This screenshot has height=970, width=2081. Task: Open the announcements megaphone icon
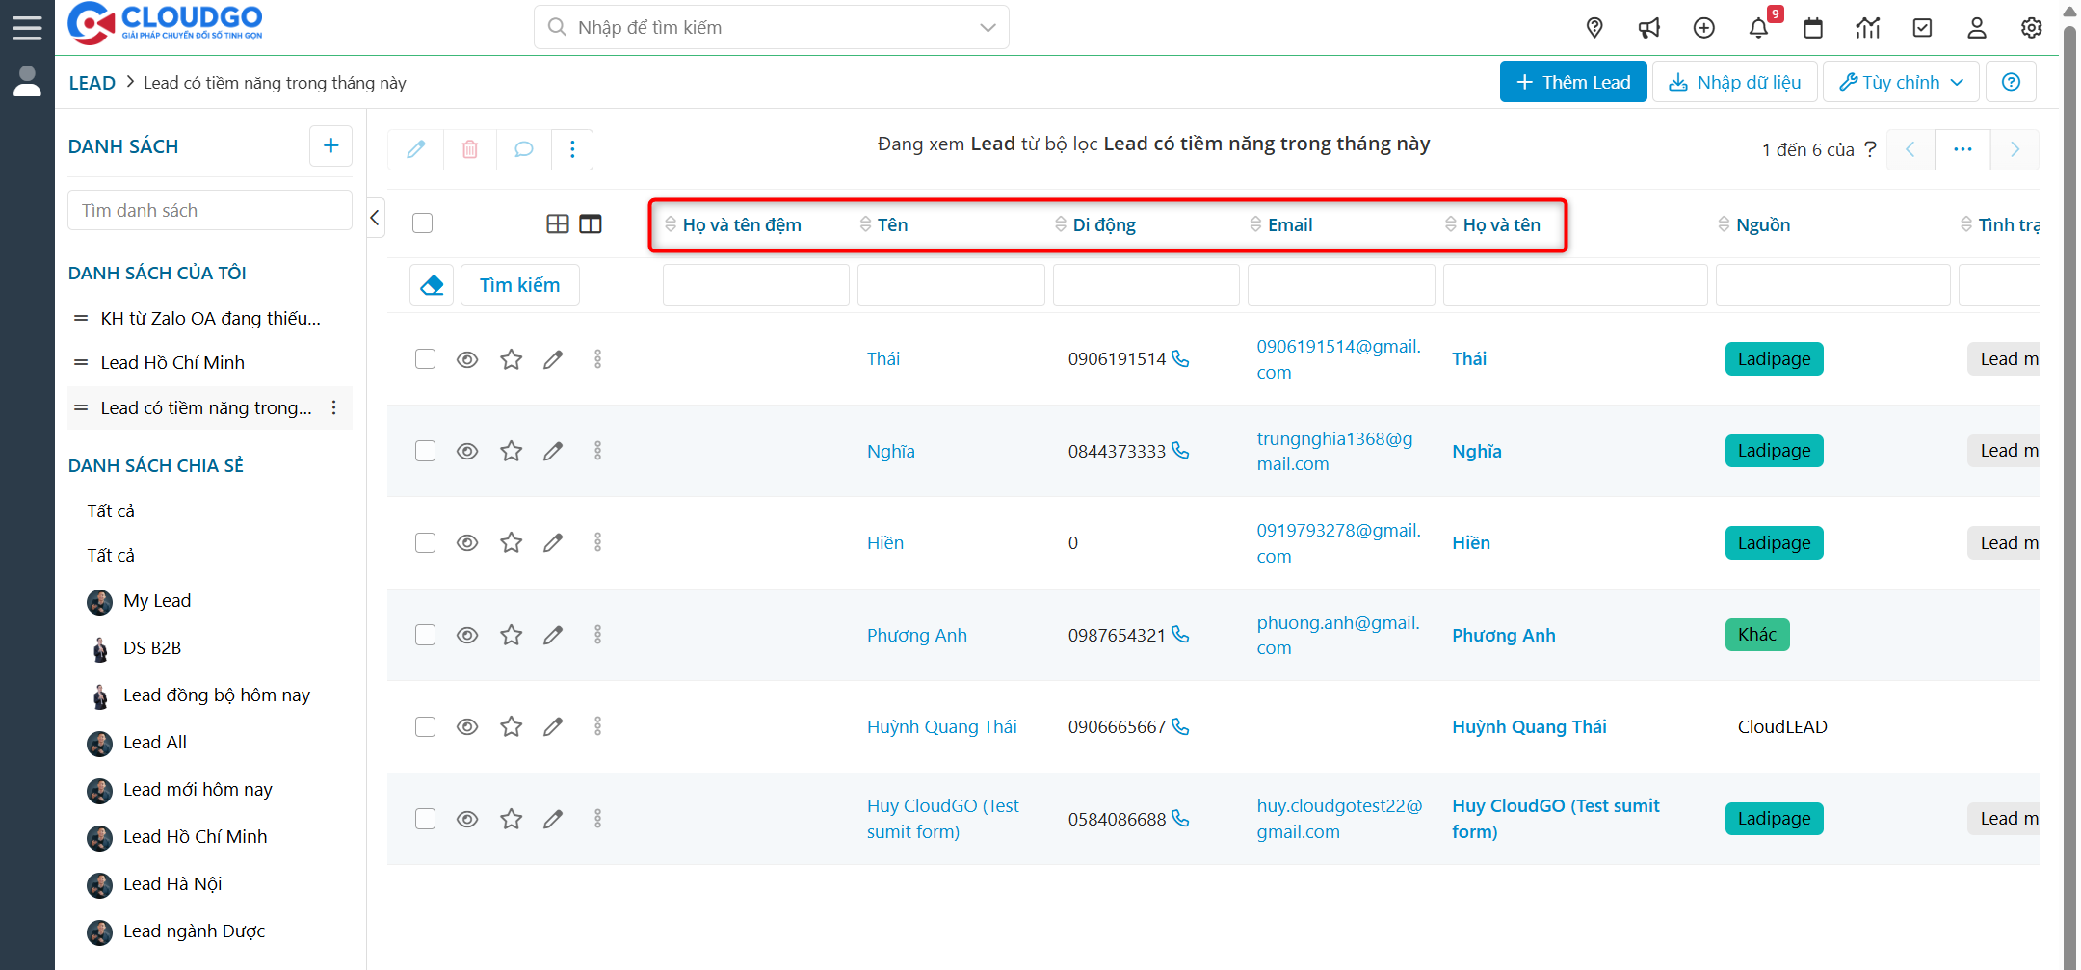point(1649,28)
